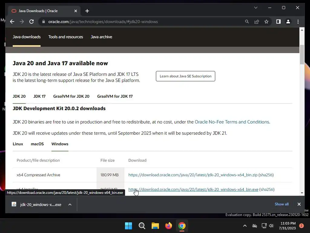Click the Product/file description column header
This screenshot has width=310, height=233.
[x=38, y=160]
